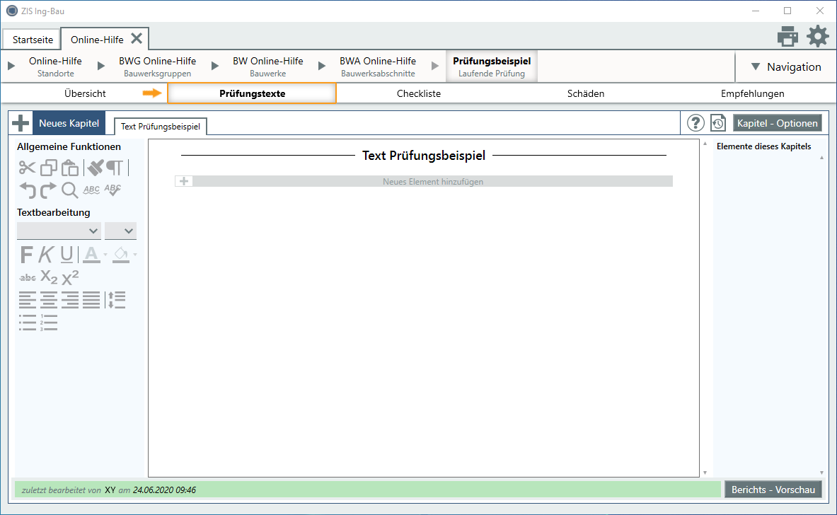Click the scissors cut icon
The image size is (837, 515).
click(27, 168)
